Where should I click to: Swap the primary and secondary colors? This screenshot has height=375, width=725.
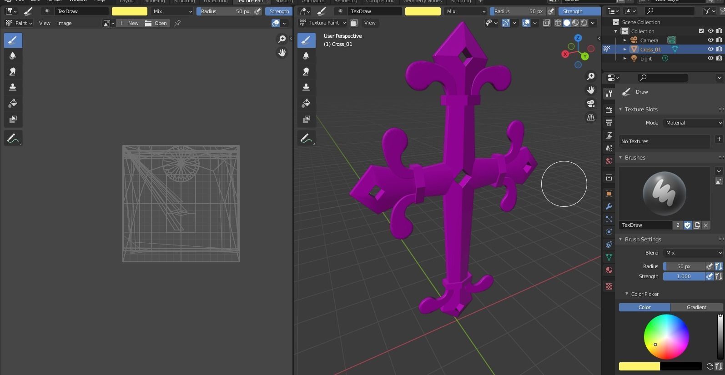pyautogui.click(x=710, y=366)
